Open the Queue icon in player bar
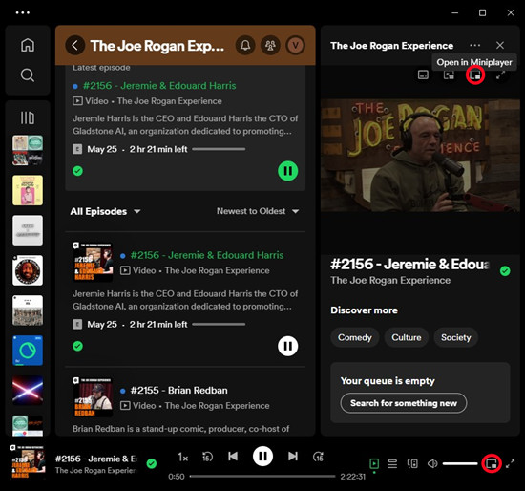525x491 pixels. click(x=392, y=464)
